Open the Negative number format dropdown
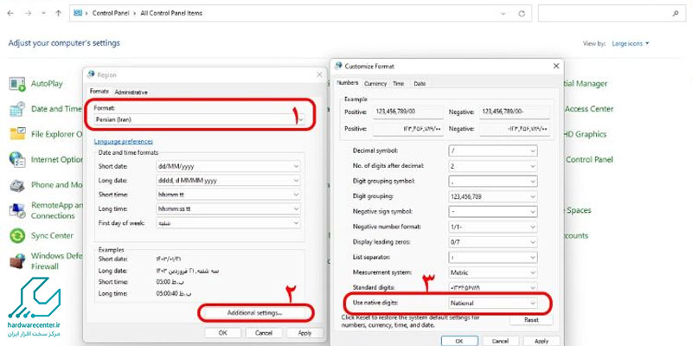The height and width of the screenshot is (346, 692). [493, 227]
